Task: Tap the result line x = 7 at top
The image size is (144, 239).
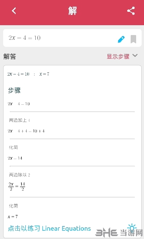Action: [x=28, y=74]
